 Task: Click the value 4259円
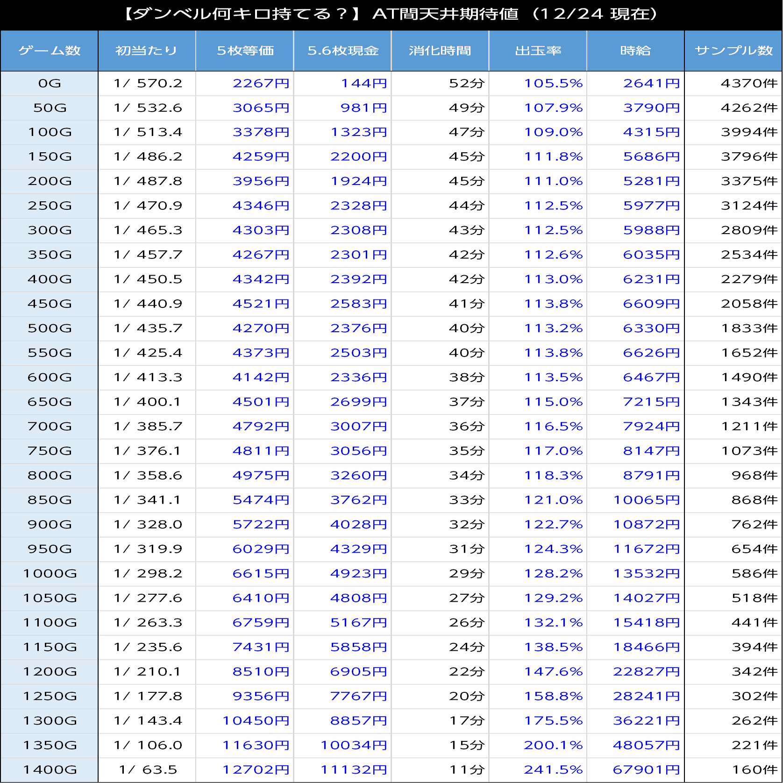[x=261, y=157]
